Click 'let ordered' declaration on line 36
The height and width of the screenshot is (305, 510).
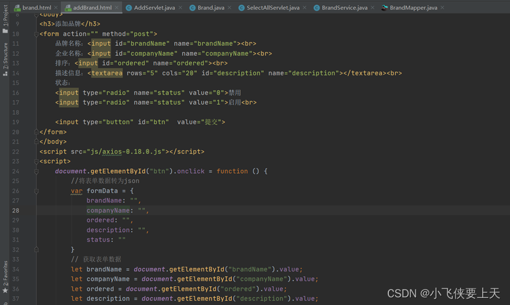pyautogui.click(x=92, y=289)
